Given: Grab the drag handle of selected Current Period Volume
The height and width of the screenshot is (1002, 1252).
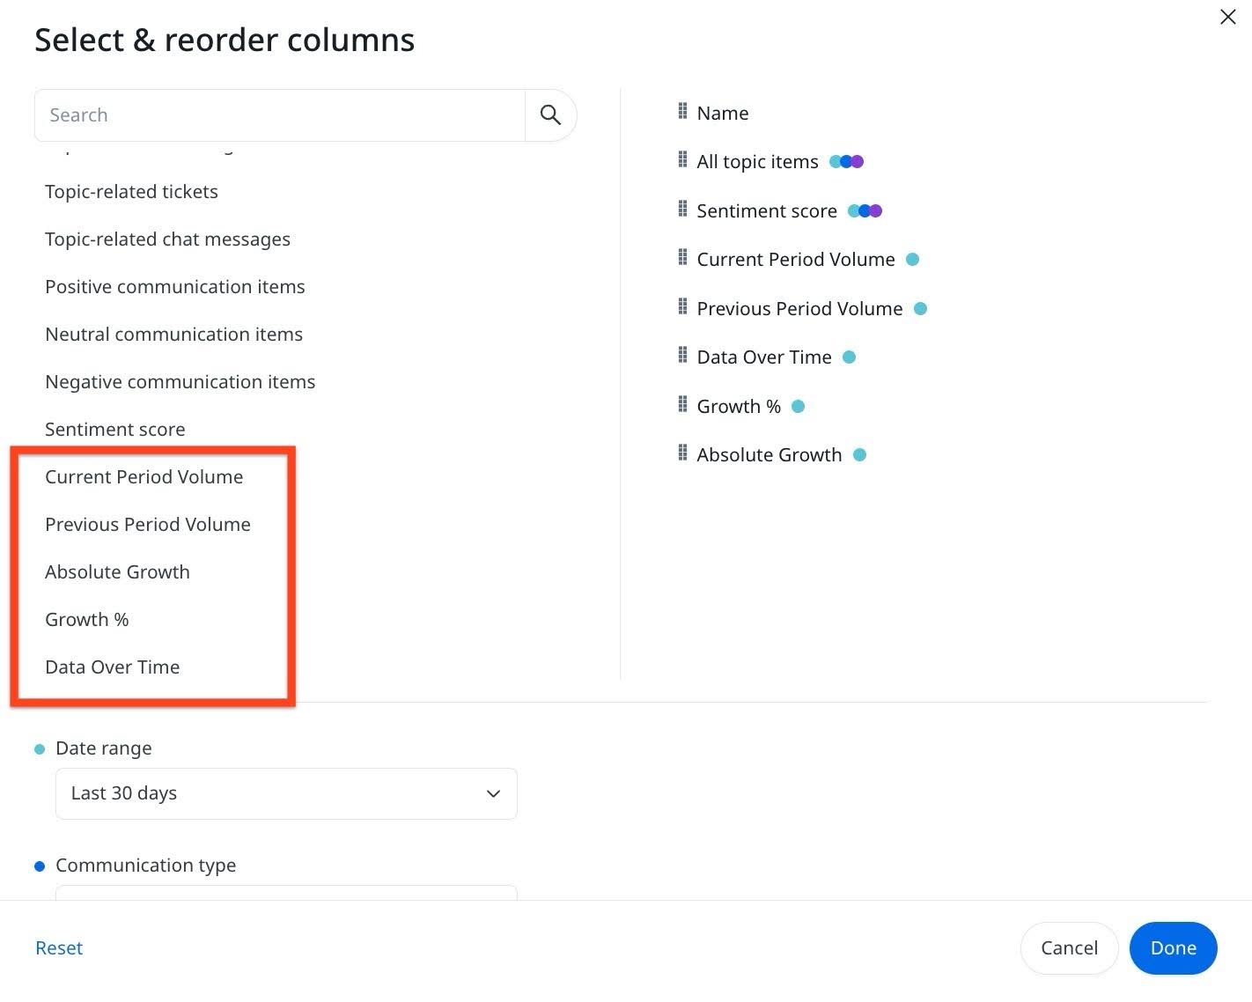Looking at the screenshot, I should (x=682, y=258).
